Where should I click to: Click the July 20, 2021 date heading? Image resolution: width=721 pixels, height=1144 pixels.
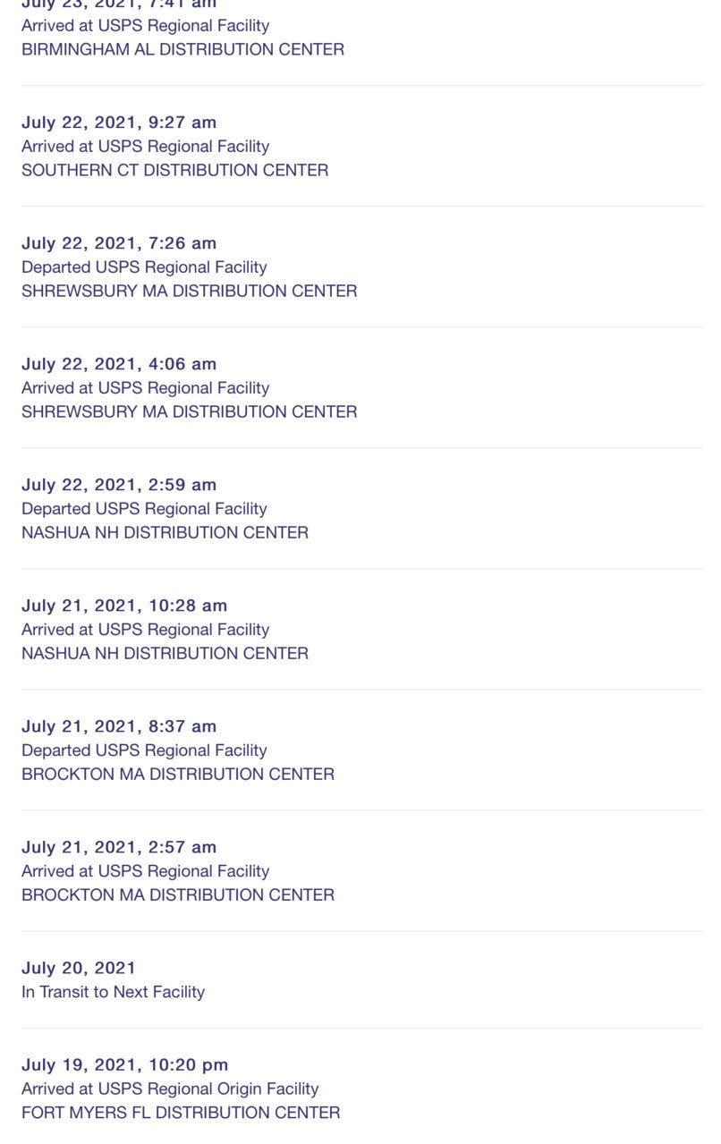(x=79, y=967)
